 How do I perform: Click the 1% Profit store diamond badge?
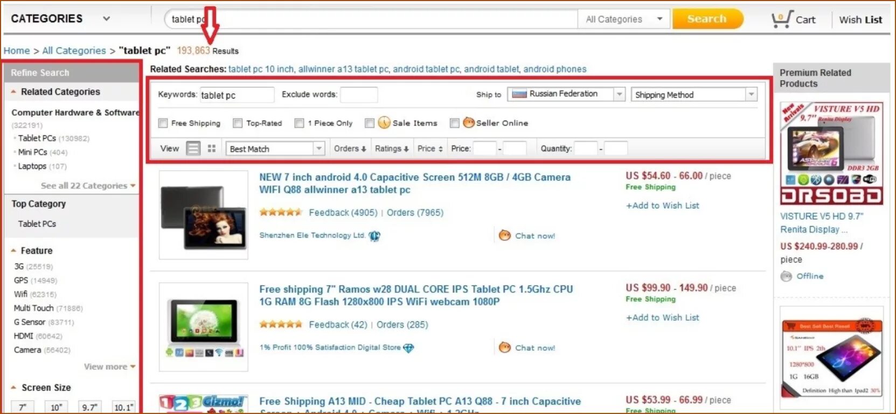coord(408,348)
